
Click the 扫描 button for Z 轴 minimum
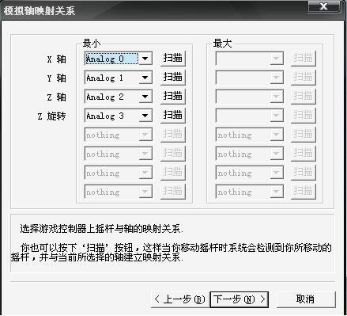point(173,96)
